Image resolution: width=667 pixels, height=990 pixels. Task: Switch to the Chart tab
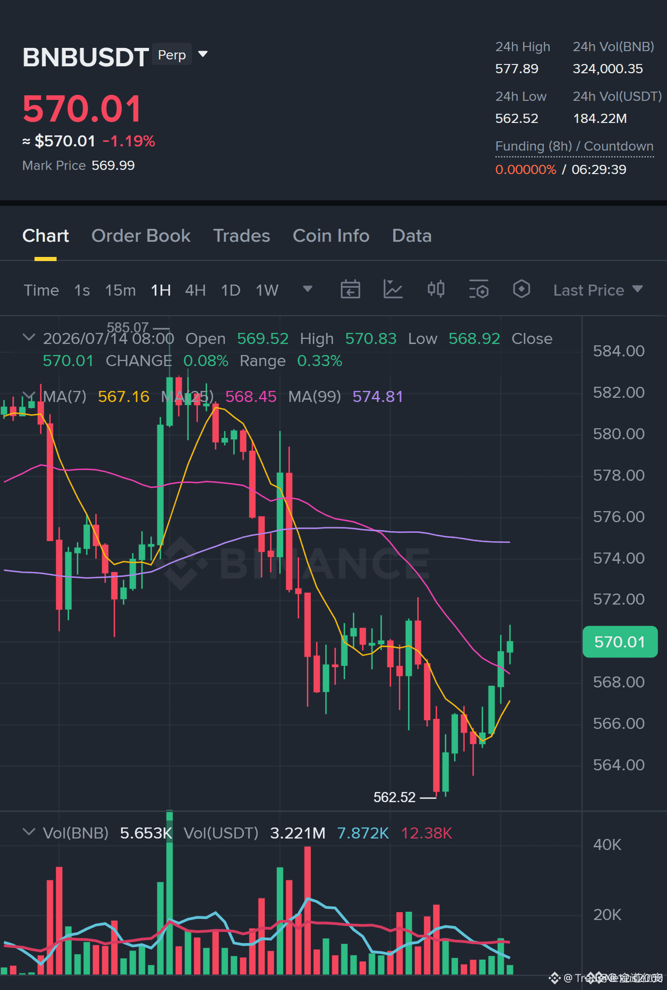click(46, 236)
